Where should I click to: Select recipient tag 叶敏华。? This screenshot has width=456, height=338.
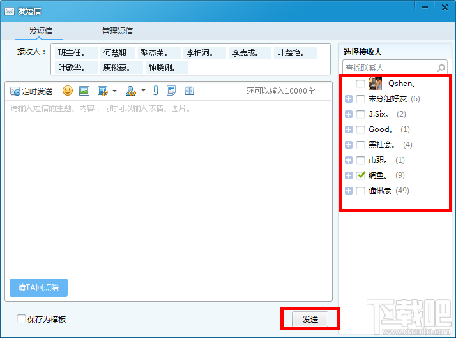(x=76, y=68)
